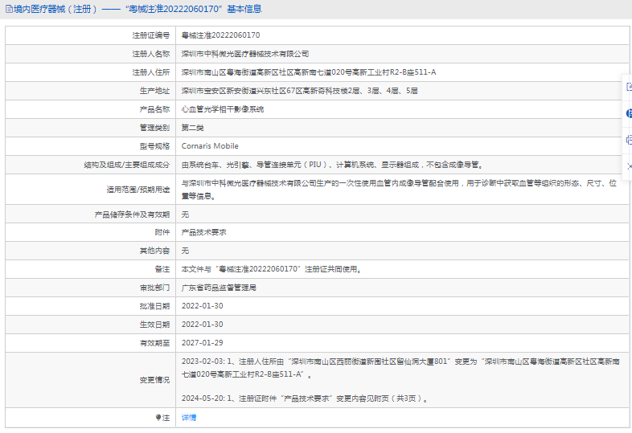This screenshot has height=433, width=632.
Task: Click the 2024-05-20 change record text
Action: [x=305, y=398]
